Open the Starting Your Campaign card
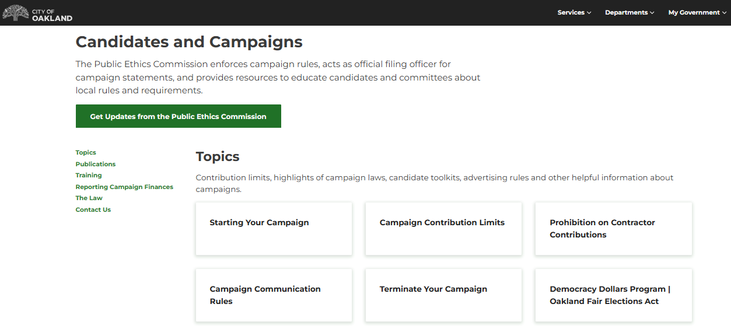 point(274,229)
